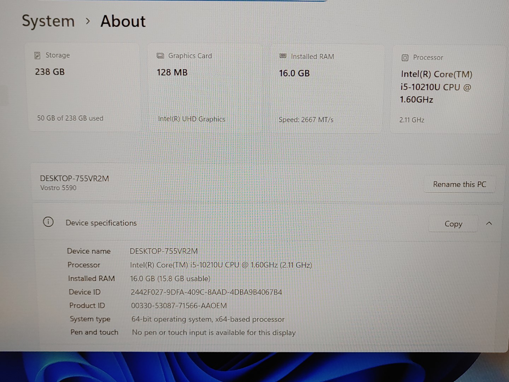The width and height of the screenshot is (509, 382).
Task: Click the Installed RAM memory icon
Action: tap(282, 56)
